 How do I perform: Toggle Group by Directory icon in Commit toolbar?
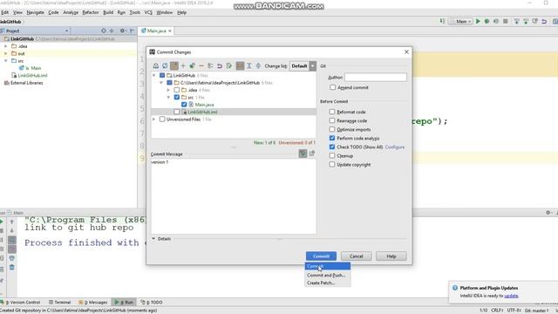241,66
